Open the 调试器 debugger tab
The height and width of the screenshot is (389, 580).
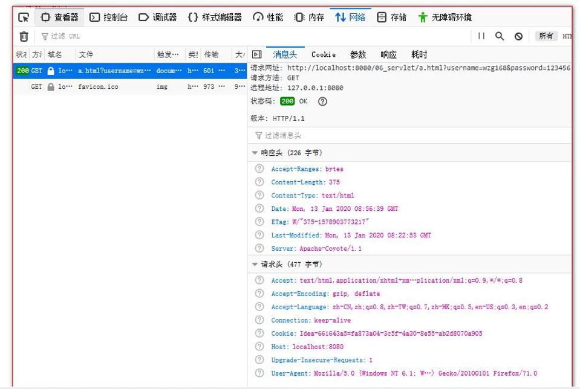point(158,18)
